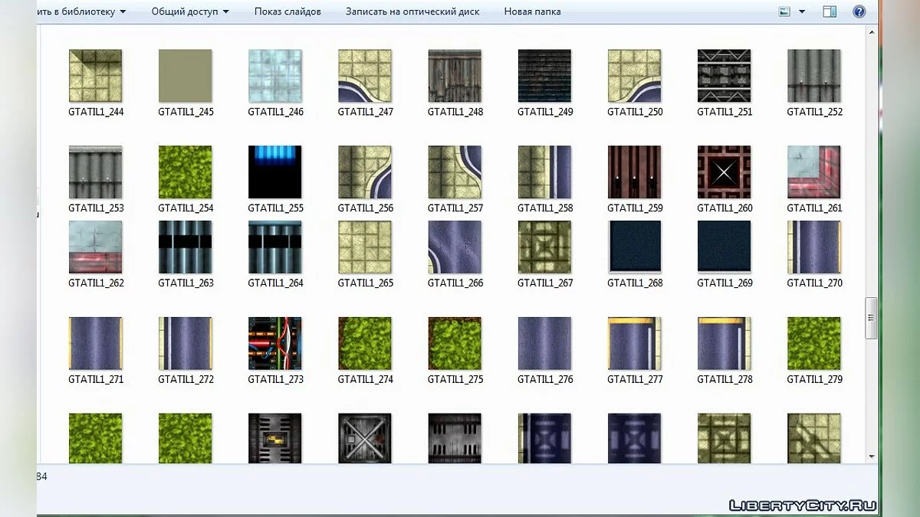Click the file name GTATIL1_264
Viewport: 920px width, 517px height.
point(274,283)
